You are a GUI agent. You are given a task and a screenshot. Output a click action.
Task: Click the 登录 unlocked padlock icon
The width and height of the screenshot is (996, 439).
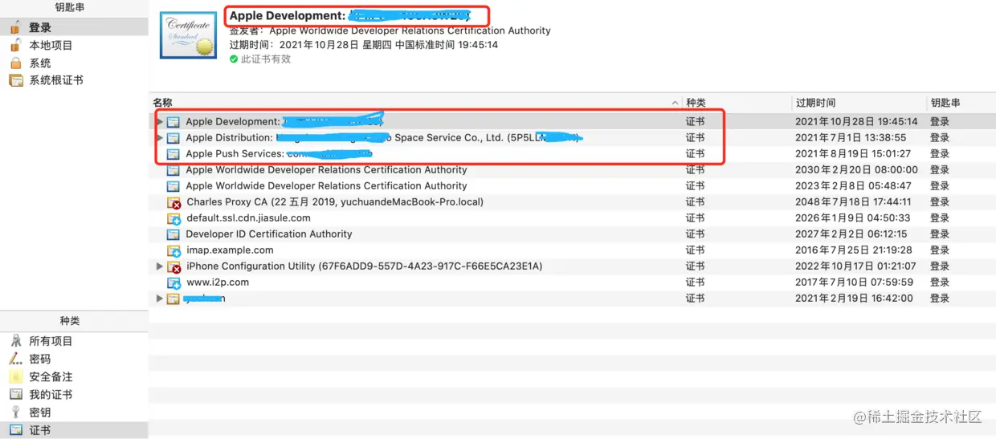[15, 27]
